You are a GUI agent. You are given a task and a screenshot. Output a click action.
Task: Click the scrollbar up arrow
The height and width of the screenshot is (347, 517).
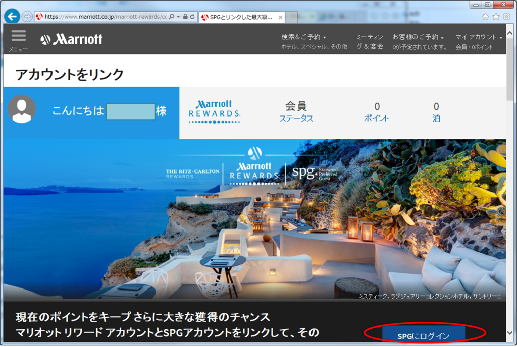[510, 33]
